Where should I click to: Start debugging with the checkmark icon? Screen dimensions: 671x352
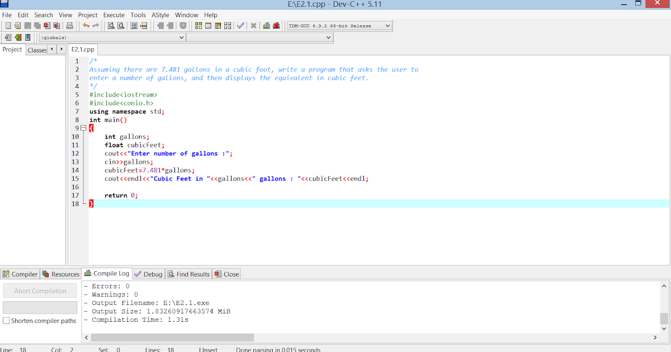[240, 26]
